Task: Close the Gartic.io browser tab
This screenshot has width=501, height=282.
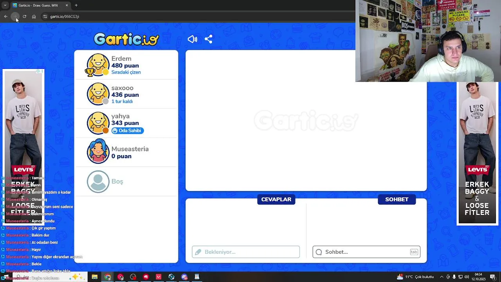Action: (x=67, y=5)
